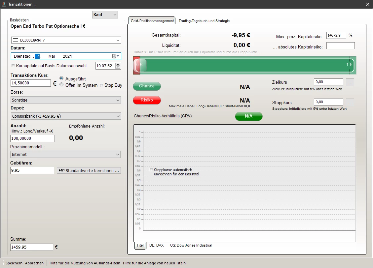This screenshot has height=268, width=373.
Task: Switch to Trading-Tagebuch und Strategie tab
Action: pos(204,21)
